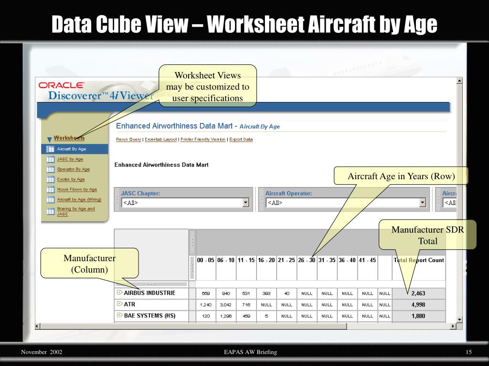Image resolution: width=489 pixels, height=366 pixels.
Task: Click the BAE SYSTEMS total 1,880
Action: click(418, 316)
